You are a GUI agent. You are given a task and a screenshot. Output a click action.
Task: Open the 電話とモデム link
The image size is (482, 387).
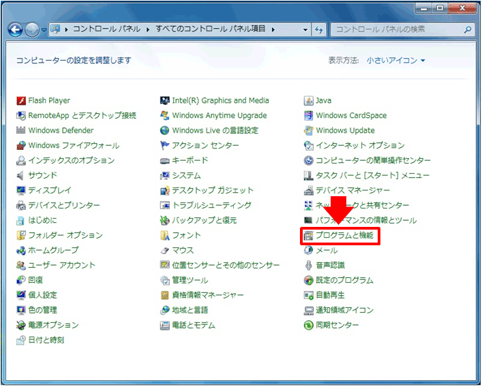click(x=194, y=325)
